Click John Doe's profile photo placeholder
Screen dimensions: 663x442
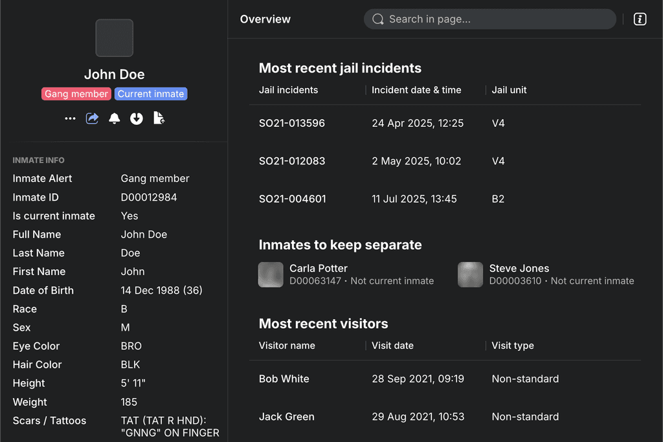point(114,38)
